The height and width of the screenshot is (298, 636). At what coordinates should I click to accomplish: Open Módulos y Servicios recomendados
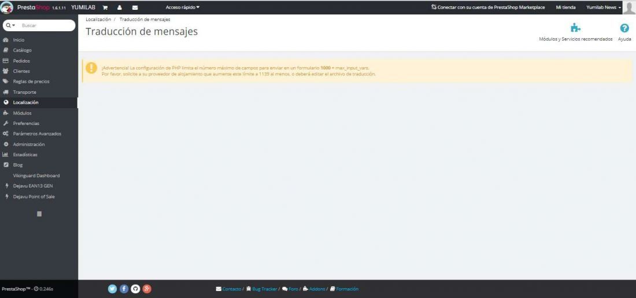click(575, 32)
